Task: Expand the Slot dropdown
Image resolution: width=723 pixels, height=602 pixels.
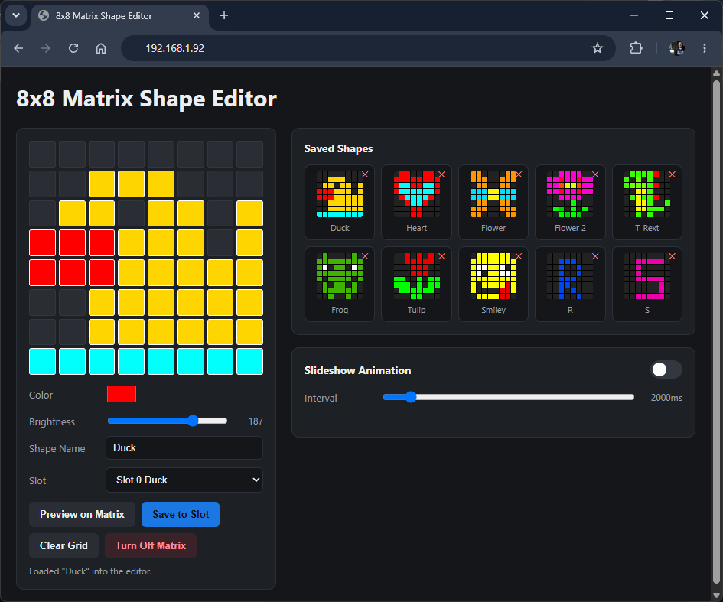Action: tap(184, 480)
